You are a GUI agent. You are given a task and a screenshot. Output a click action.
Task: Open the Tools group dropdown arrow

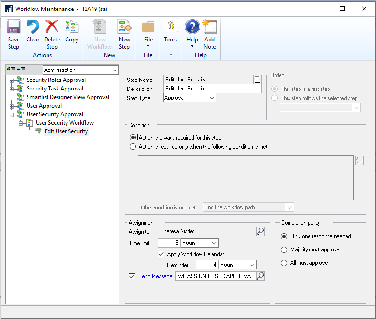pyautogui.click(x=171, y=55)
